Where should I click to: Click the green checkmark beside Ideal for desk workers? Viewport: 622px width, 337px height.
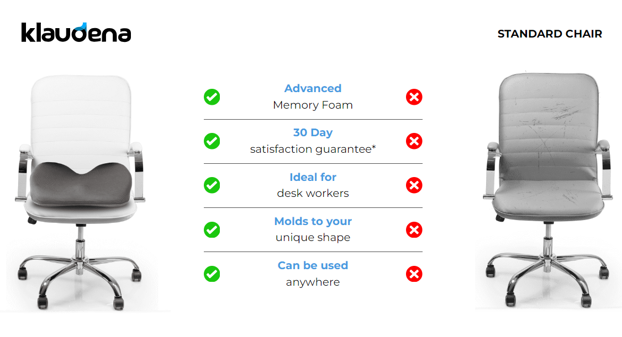click(212, 185)
